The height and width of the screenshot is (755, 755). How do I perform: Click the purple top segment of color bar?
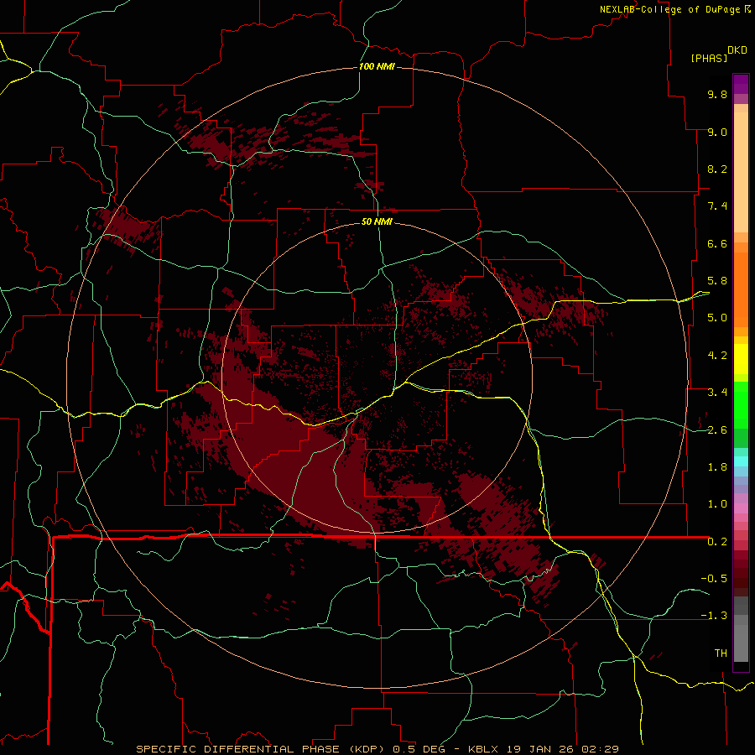click(x=741, y=84)
